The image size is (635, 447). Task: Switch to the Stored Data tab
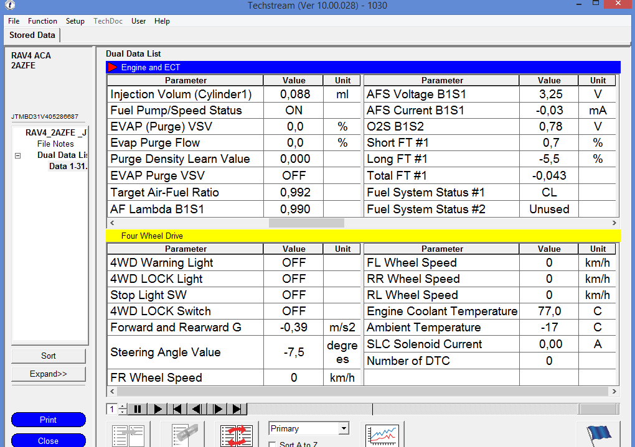pyautogui.click(x=32, y=35)
